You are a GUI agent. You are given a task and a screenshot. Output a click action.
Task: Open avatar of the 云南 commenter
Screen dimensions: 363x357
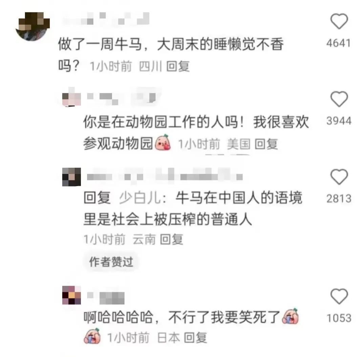(x=71, y=177)
